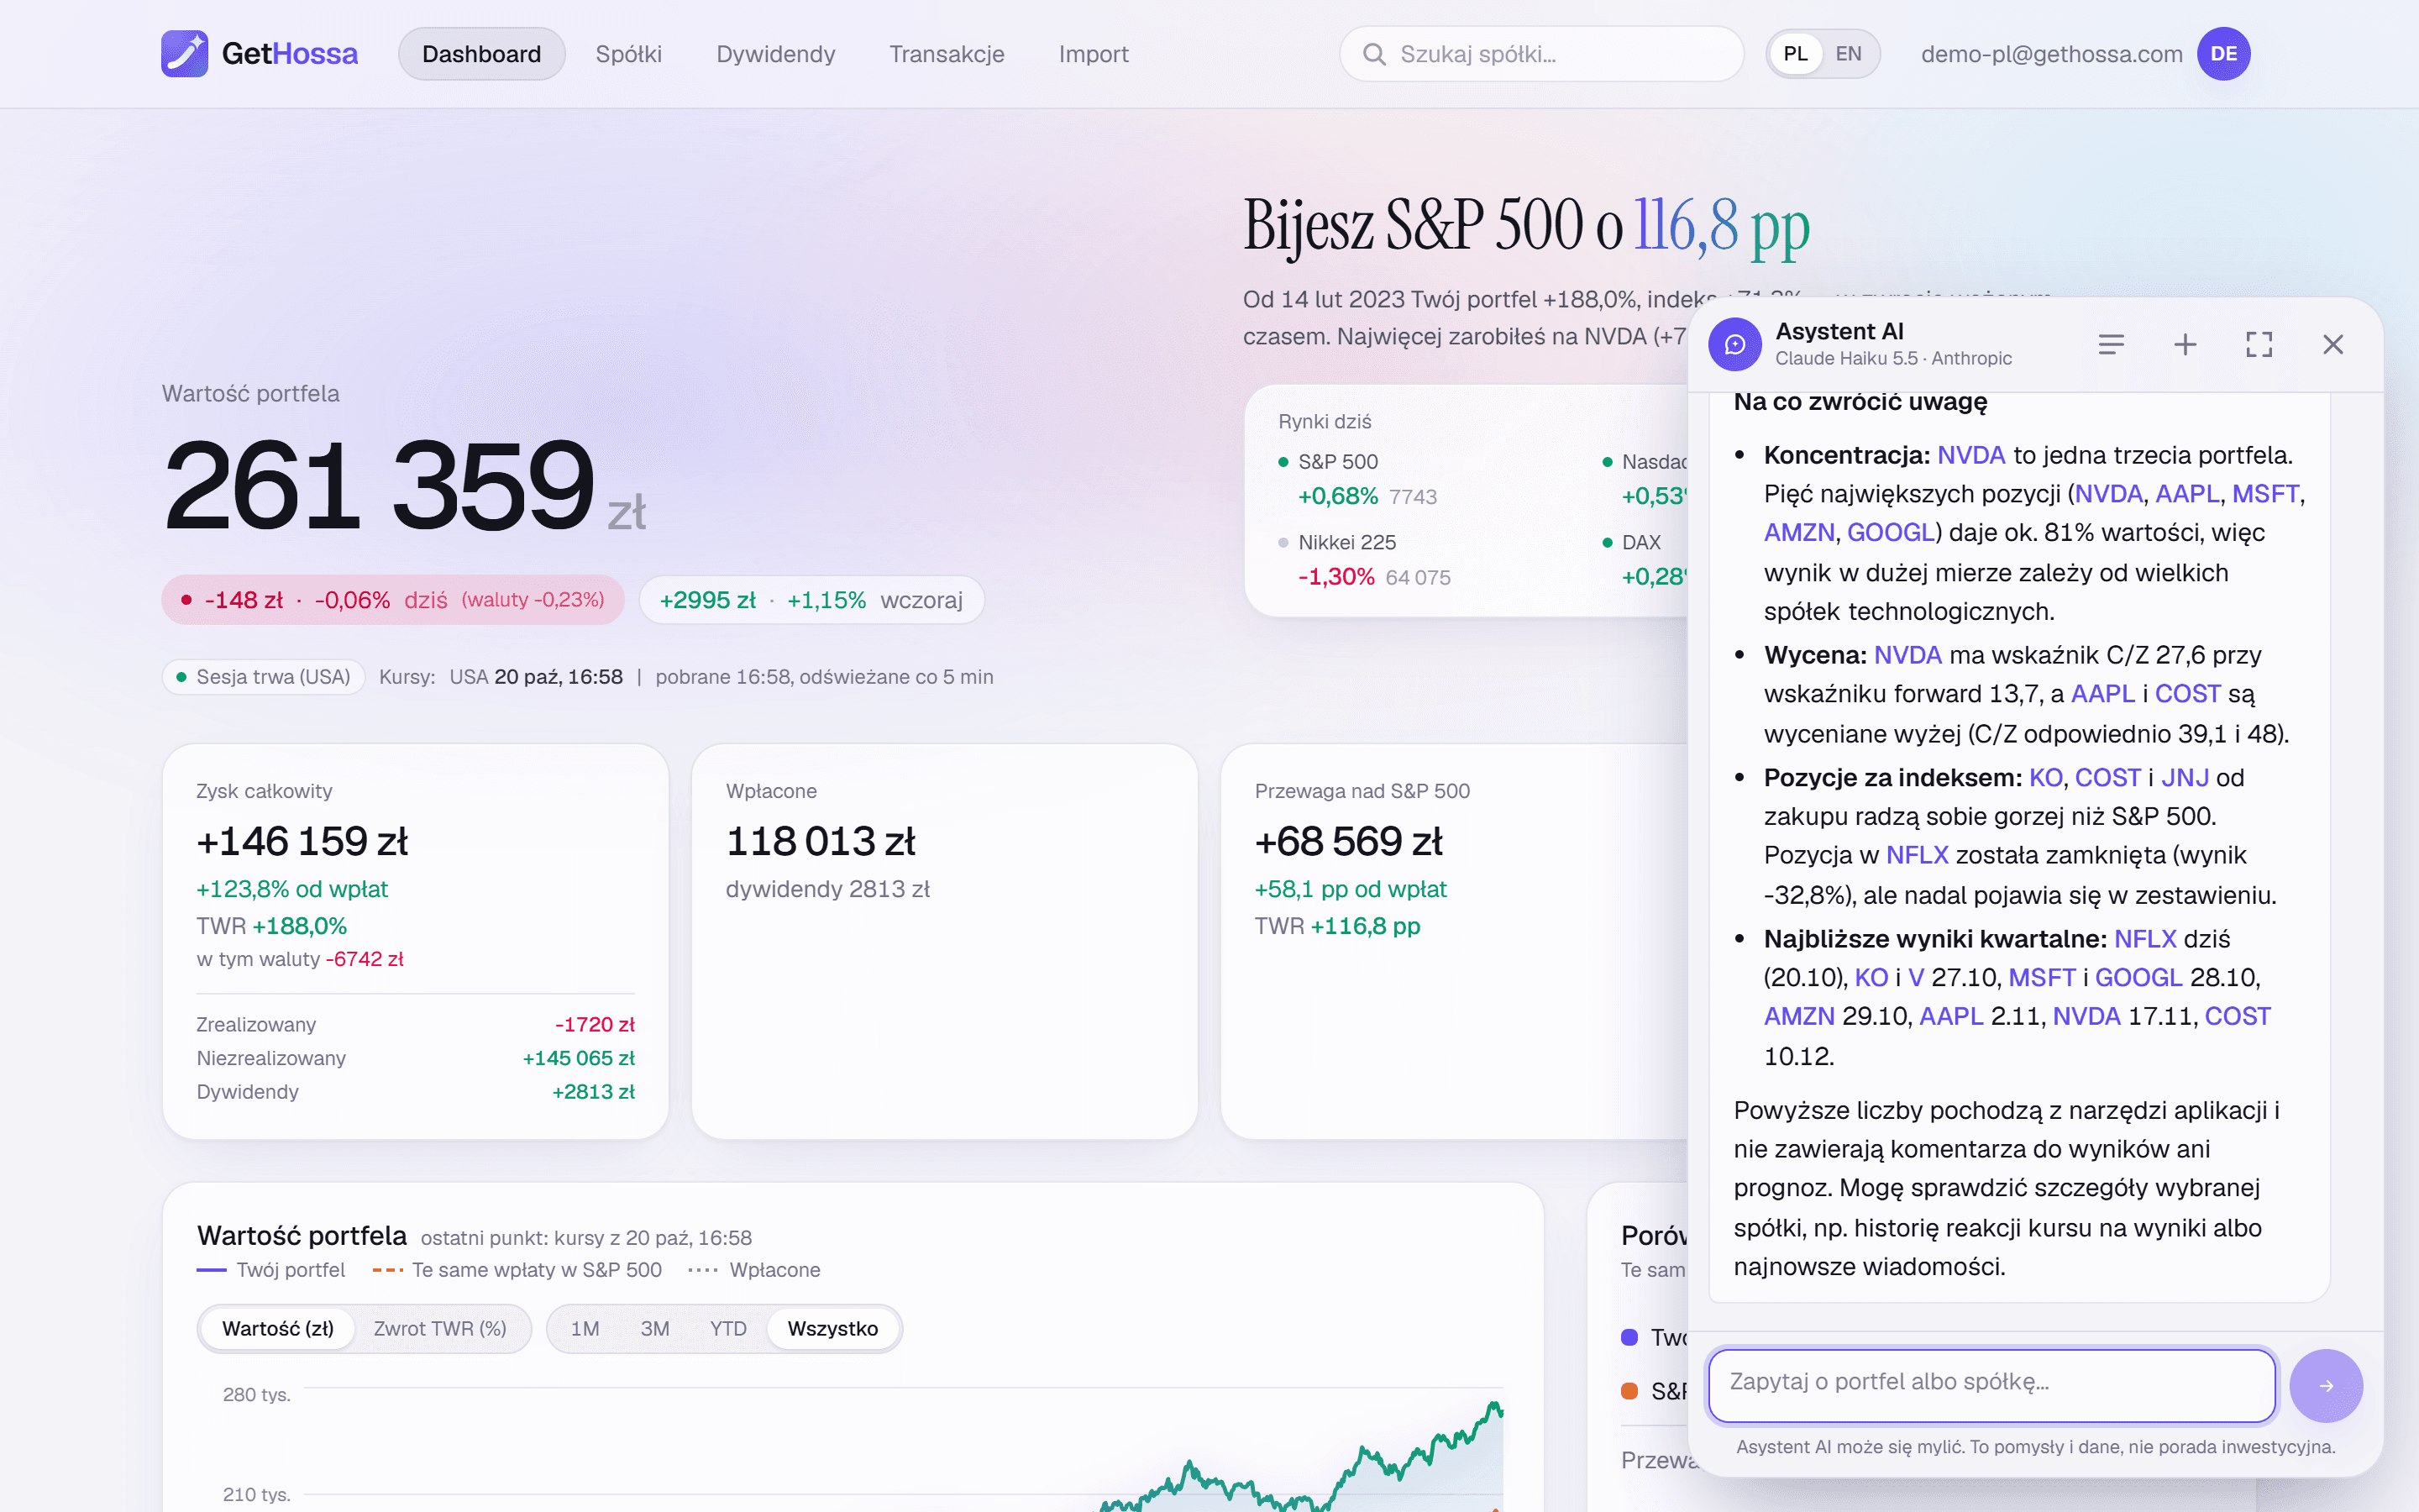
Task: Click the Szukaj spółki search field
Action: 1541,54
